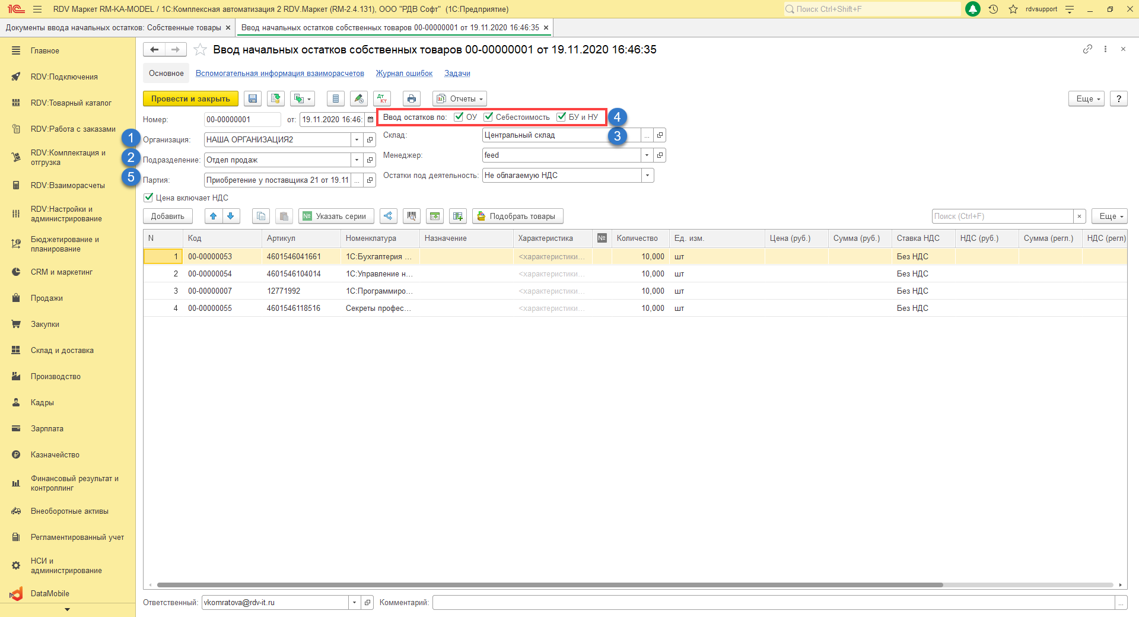Open the calendar picker beside the date field
Viewport: 1139px width, 617px height.
[x=370, y=120]
